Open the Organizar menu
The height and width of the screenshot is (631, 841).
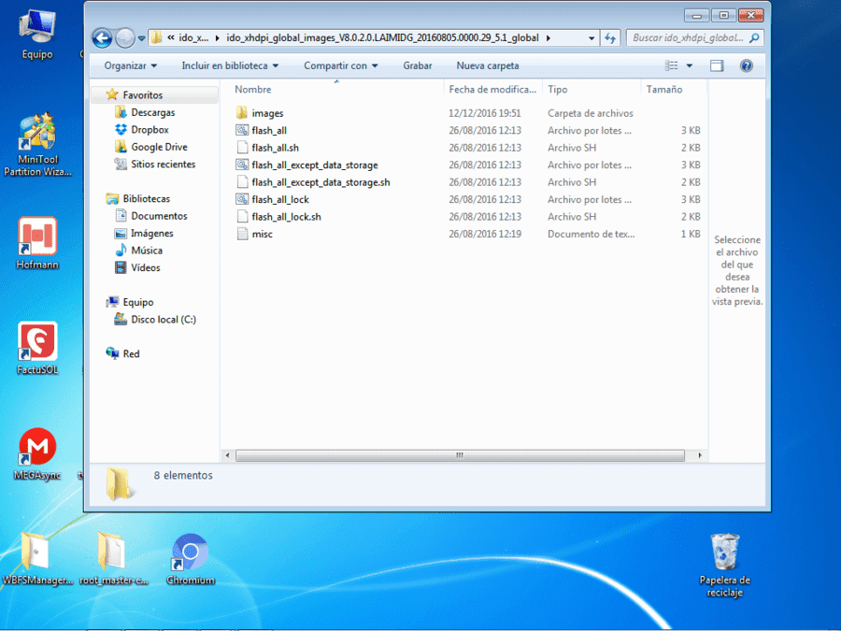(130, 65)
